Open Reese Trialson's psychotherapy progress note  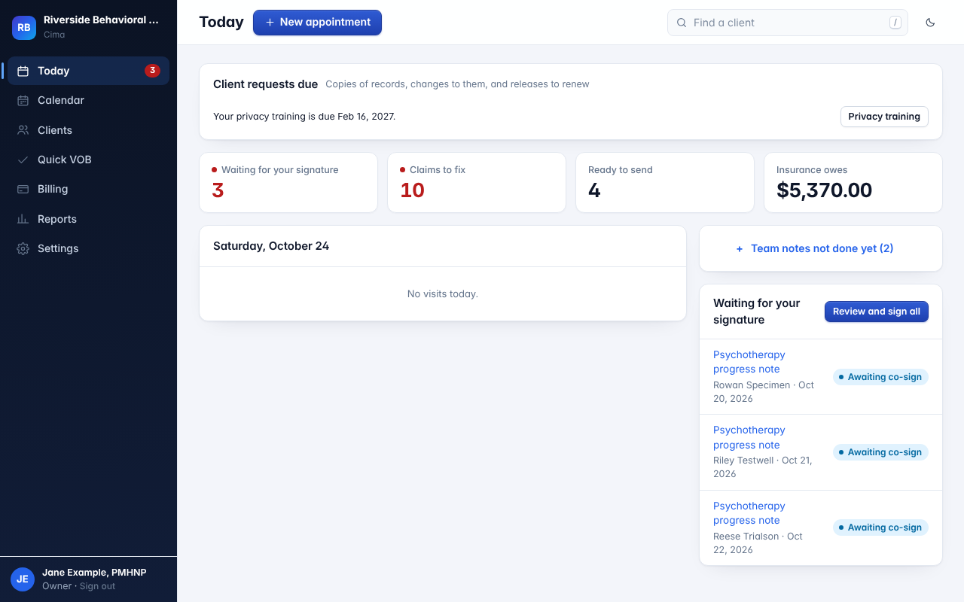[x=749, y=513]
